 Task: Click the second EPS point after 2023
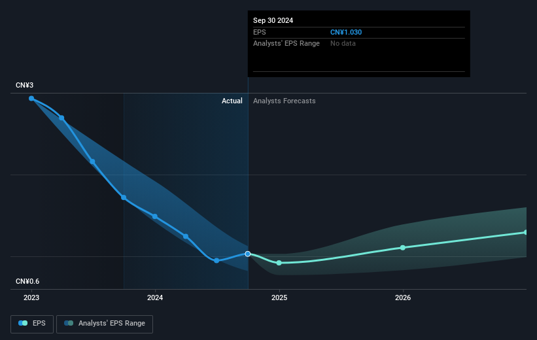tap(61, 118)
